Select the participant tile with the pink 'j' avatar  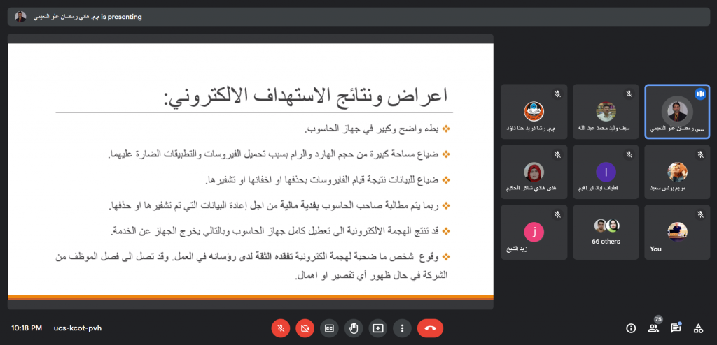(534, 230)
